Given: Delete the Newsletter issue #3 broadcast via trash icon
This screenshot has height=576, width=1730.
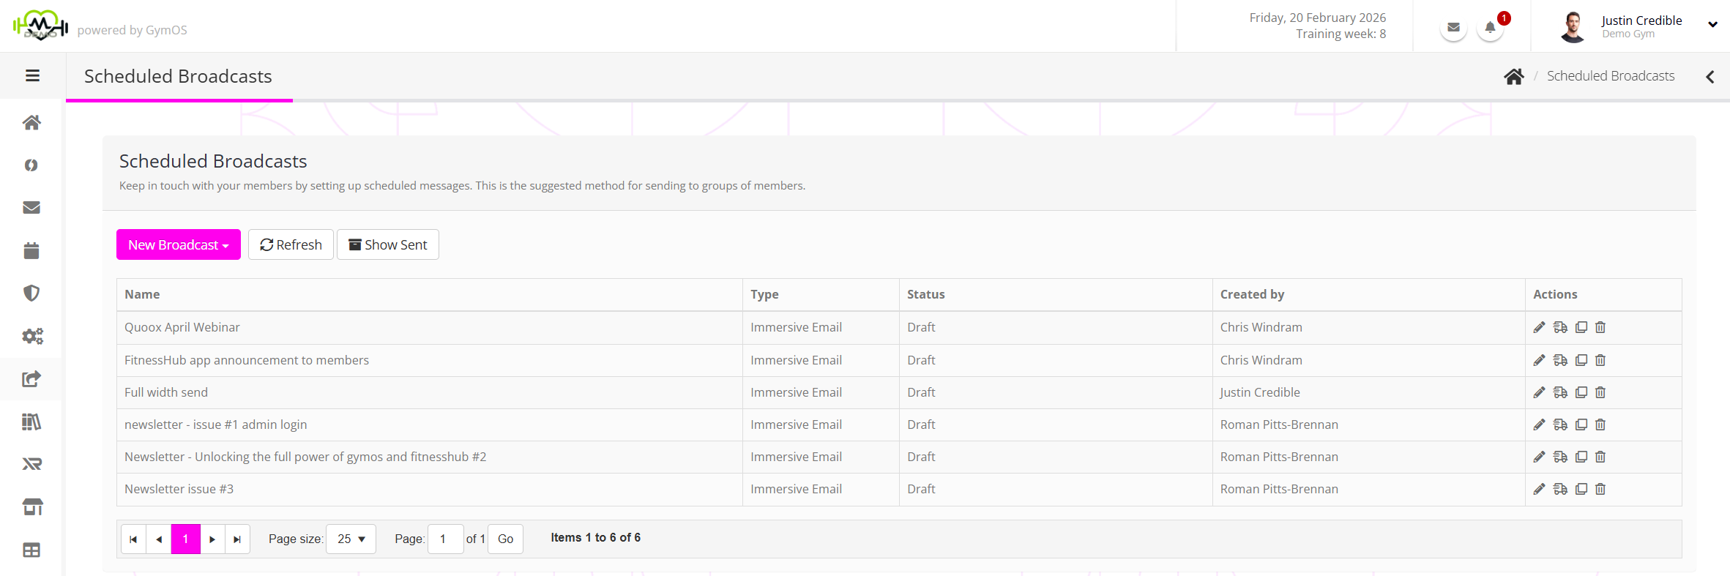Looking at the screenshot, I should tap(1600, 489).
